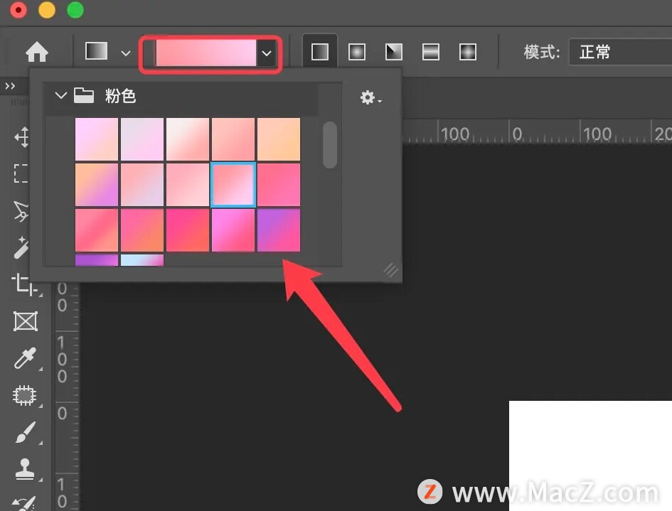Choose first-row cream-to-pink gradient swatch
Image resolution: width=672 pixels, height=511 pixels.
[x=187, y=139]
